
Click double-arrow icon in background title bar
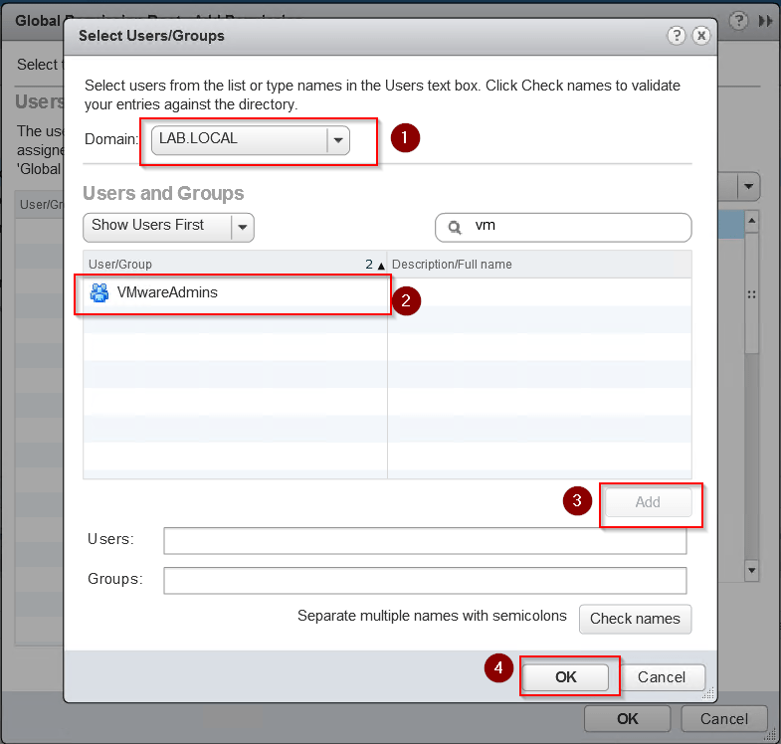tap(765, 20)
